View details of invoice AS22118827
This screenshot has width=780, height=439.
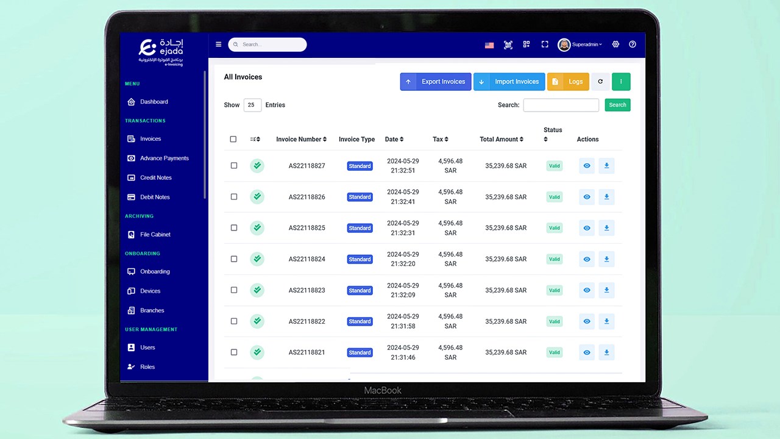tap(586, 165)
